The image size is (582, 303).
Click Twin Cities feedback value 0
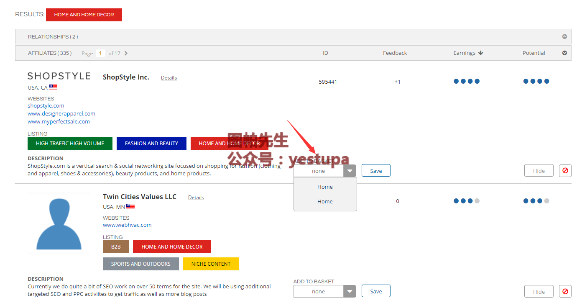[398, 201]
